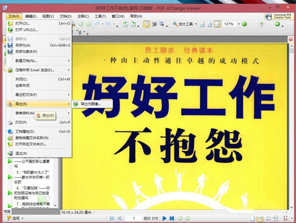
Task: Choose 打开 URL(U)... menu item
Action: (39, 29)
